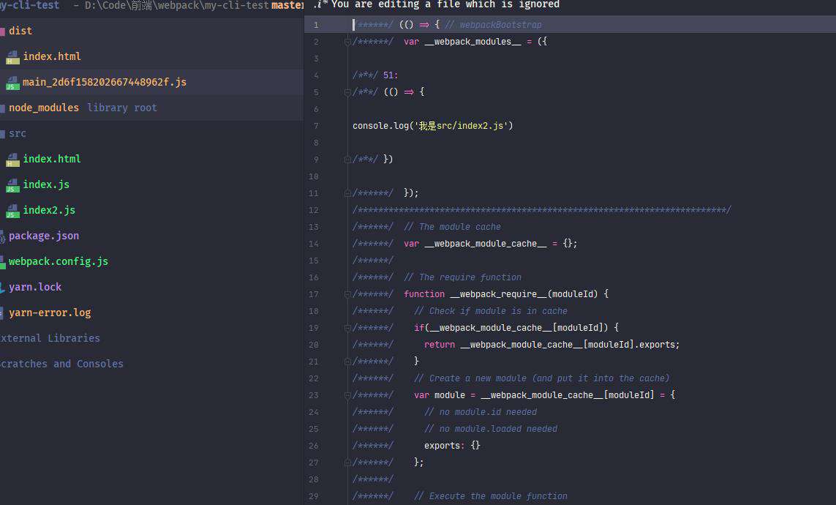Click fold end marker on line 11
Screen dimensions: 836x505
point(347,193)
